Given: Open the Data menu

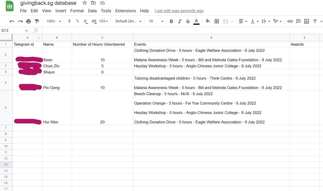Looking at the screenshot, I should (92, 11).
